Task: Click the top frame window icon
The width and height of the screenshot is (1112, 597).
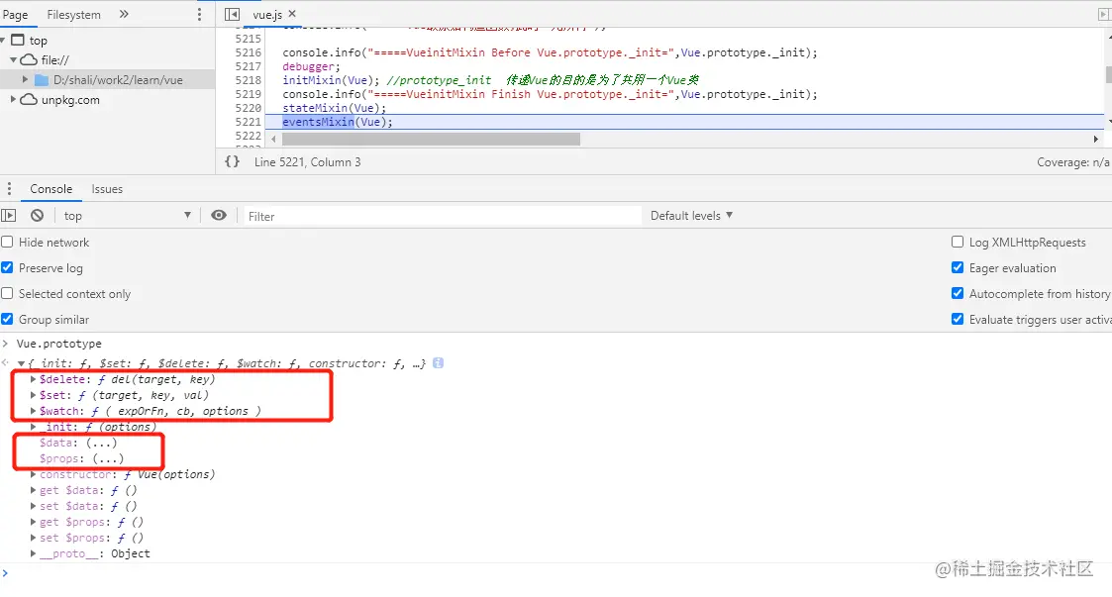Action: (18, 41)
